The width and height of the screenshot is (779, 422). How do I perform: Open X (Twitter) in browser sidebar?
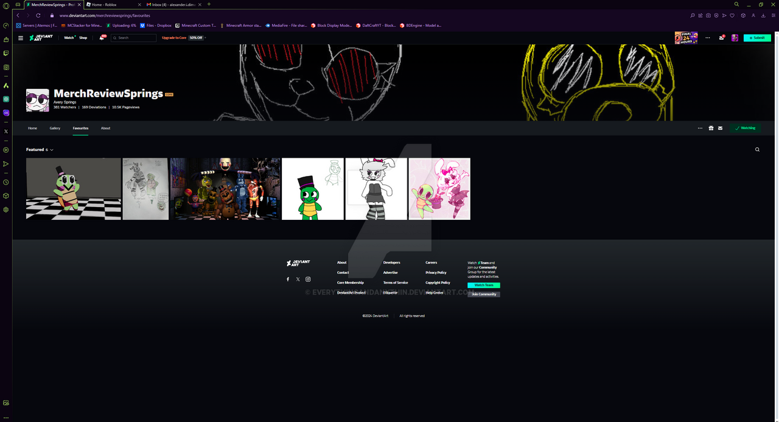[6, 131]
